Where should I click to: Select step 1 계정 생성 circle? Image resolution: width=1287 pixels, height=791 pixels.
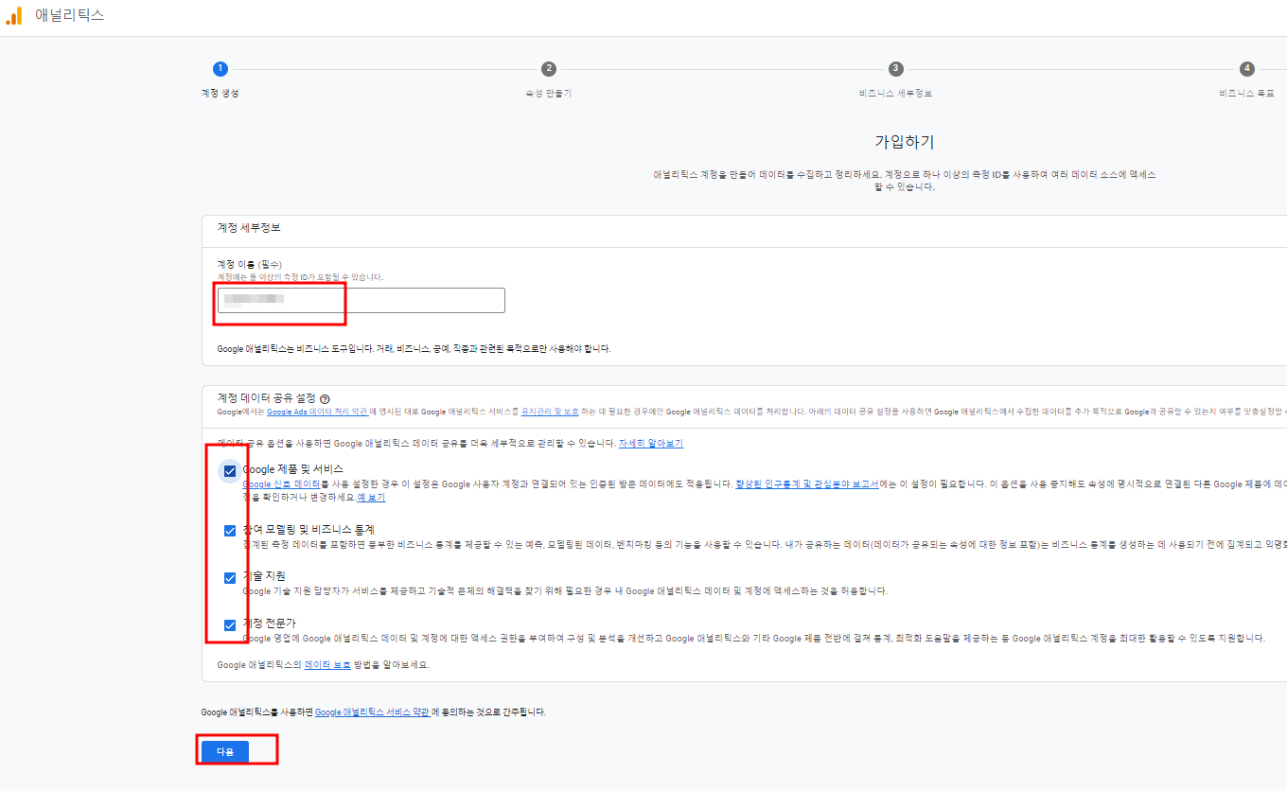click(220, 68)
